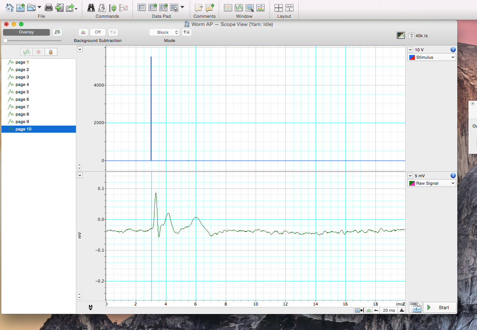Open the Zoom Window magnifier icon
Viewport: 477px width, 330px height.
click(250, 7)
